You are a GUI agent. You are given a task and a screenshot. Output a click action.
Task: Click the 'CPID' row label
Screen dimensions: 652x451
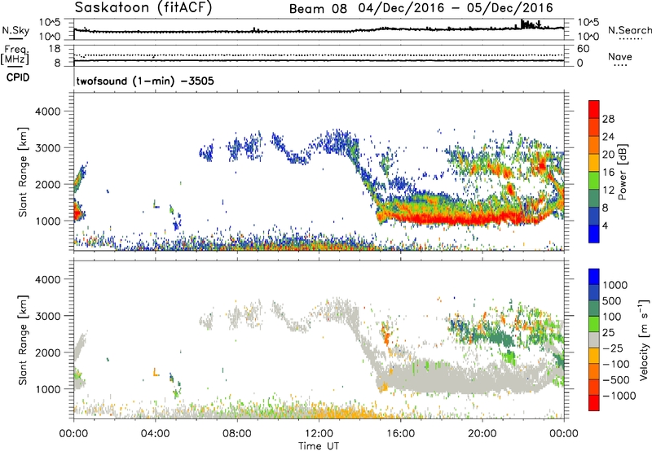pyautogui.click(x=18, y=77)
